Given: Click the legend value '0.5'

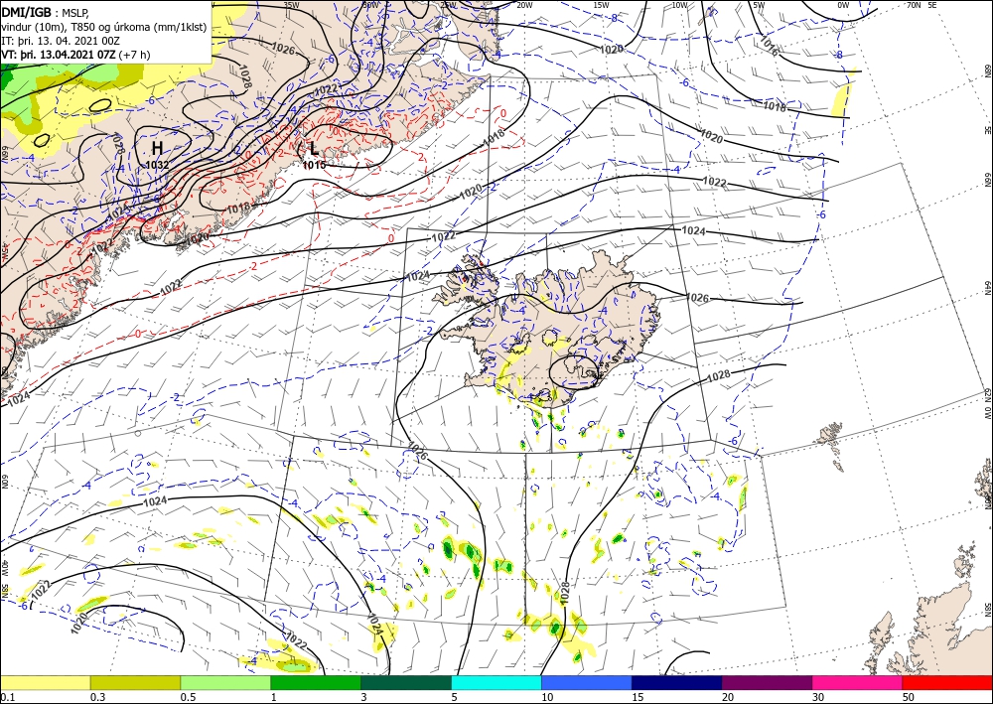Looking at the screenshot, I should (188, 697).
